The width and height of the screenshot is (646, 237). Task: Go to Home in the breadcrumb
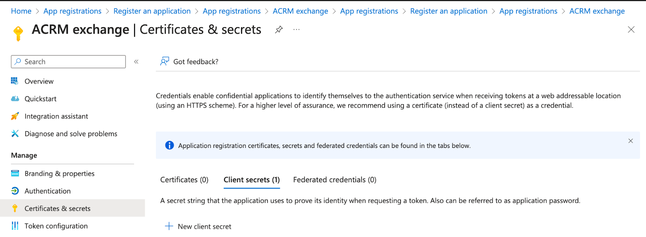(21, 11)
